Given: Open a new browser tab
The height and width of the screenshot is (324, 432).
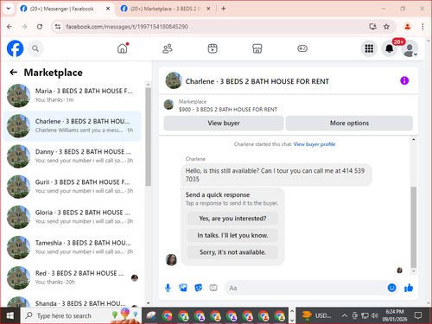Looking at the screenshot, I should click(224, 9).
